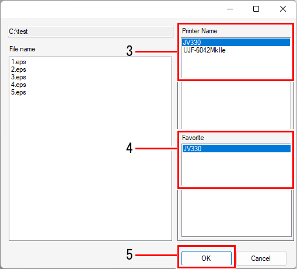This screenshot has width=297, height=269.
Task: Select 1.eps in the file list
Action: pos(19,62)
